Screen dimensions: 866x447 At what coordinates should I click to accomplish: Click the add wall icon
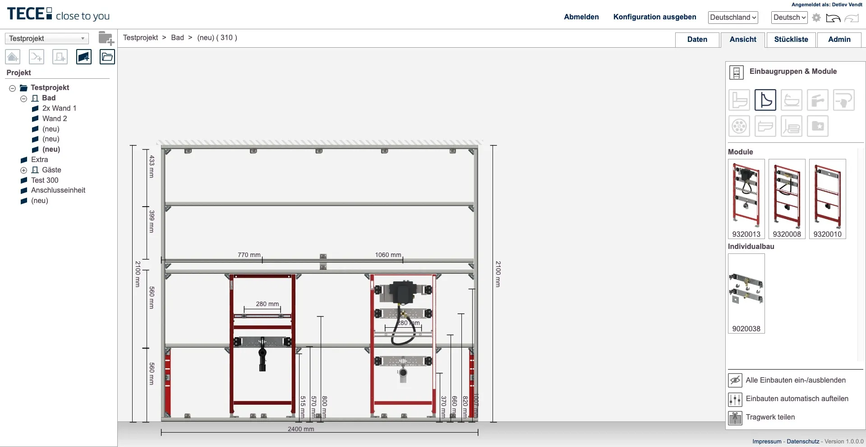click(84, 57)
